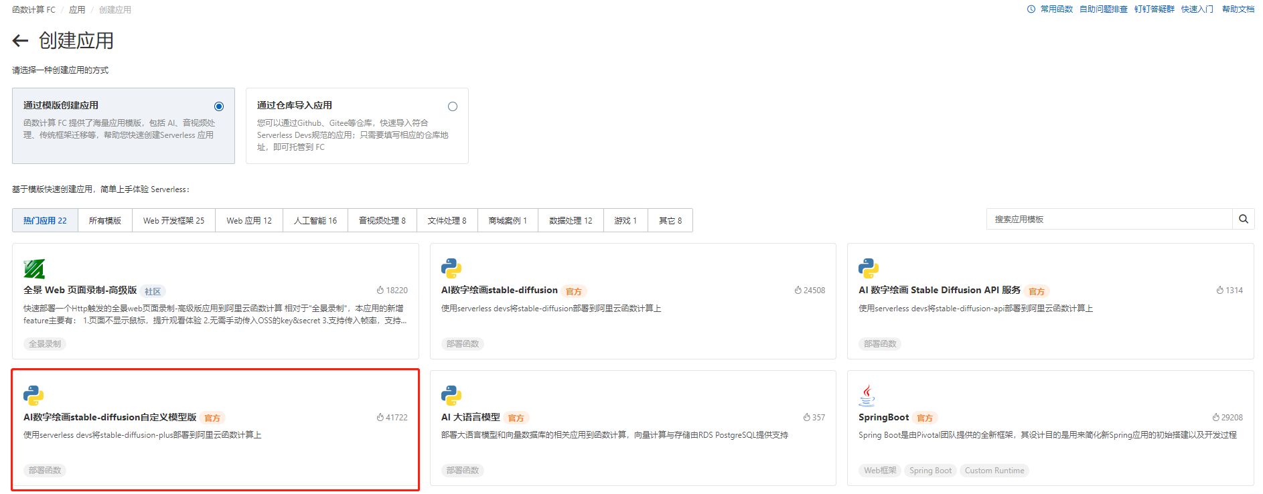Click the clock icon beside 常用函数

click(x=1031, y=9)
